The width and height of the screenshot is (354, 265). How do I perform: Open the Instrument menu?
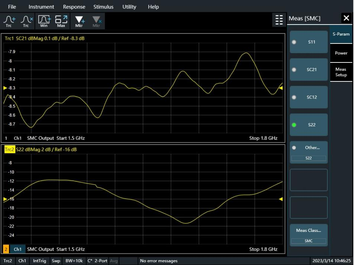coord(41,7)
